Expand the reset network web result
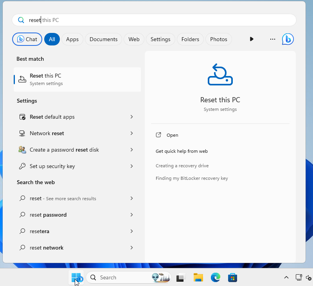 [131, 248]
